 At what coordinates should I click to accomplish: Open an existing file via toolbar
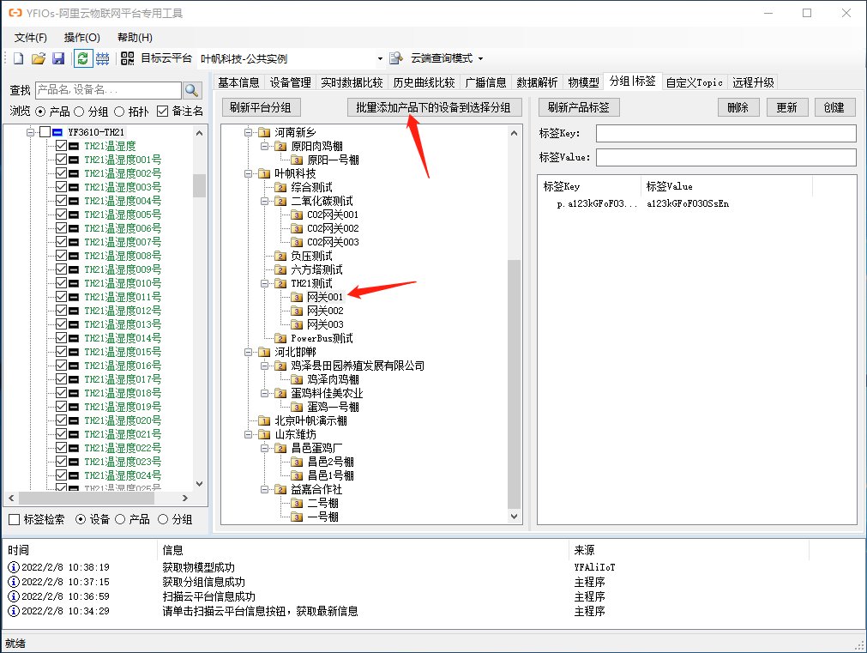click(38, 57)
